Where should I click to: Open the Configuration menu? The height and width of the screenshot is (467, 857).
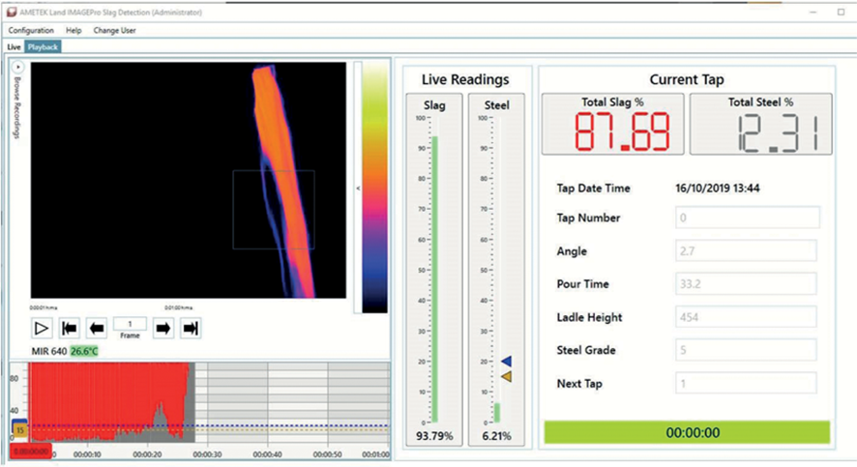31,30
